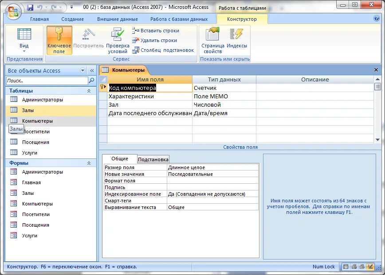Collapse the Формы group
The height and width of the screenshot is (275, 385).
89,163
